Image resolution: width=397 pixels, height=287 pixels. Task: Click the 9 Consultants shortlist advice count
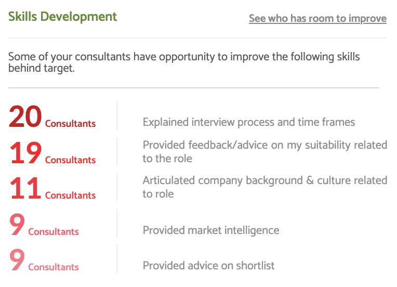coord(44,260)
